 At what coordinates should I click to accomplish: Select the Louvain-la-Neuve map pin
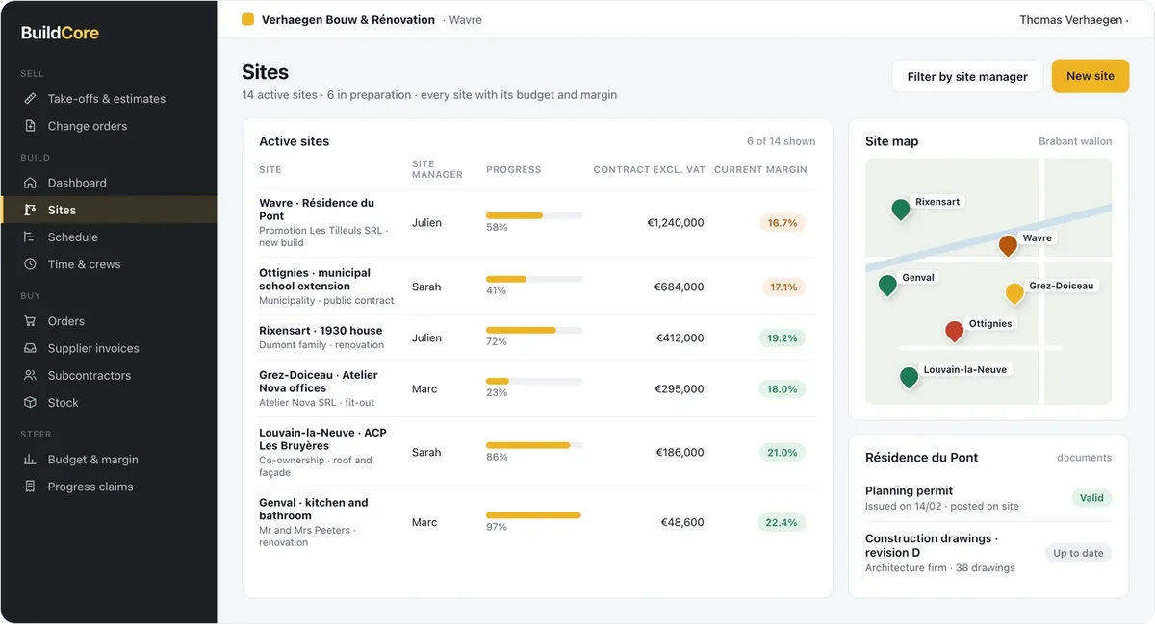click(x=909, y=377)
